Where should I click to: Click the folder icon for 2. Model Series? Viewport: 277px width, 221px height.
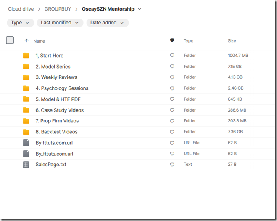pos(26,67)
